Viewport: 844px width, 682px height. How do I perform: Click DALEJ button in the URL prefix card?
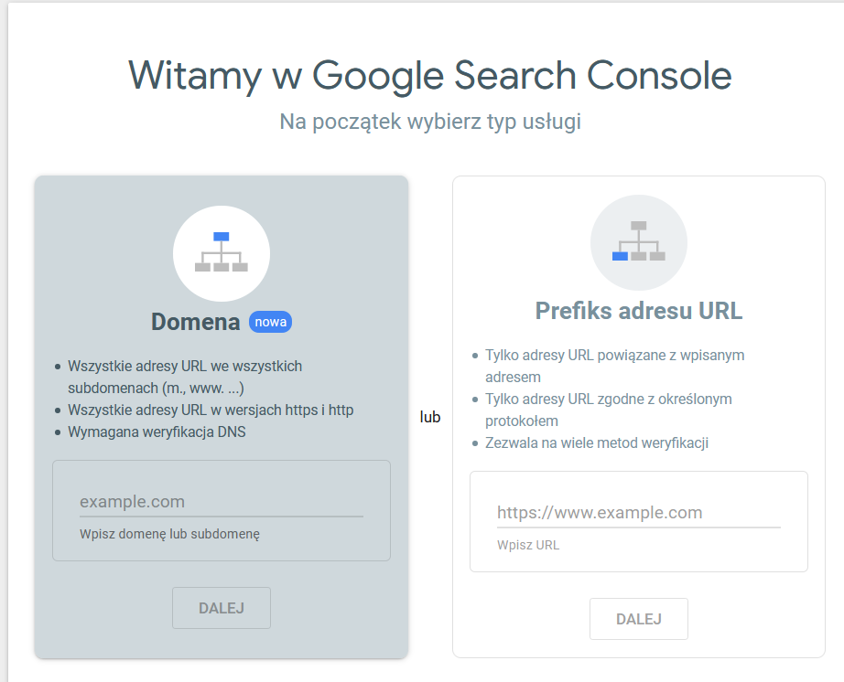638,619
